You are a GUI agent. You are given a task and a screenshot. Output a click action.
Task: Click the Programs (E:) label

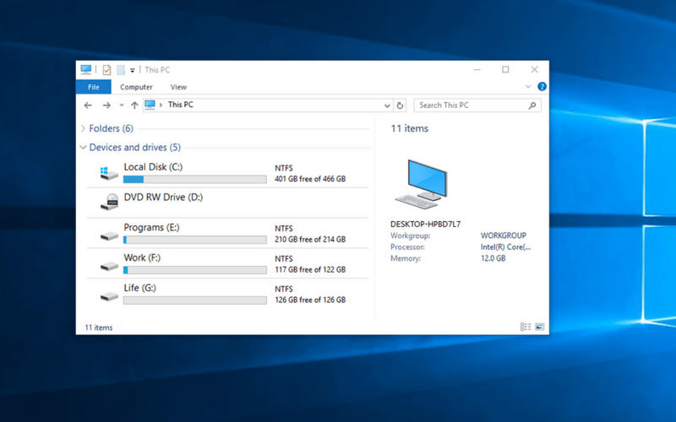point(151,227)
